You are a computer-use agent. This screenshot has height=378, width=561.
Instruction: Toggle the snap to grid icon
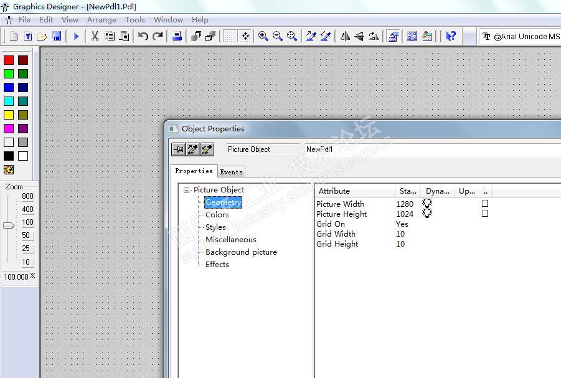pos(245,36)
